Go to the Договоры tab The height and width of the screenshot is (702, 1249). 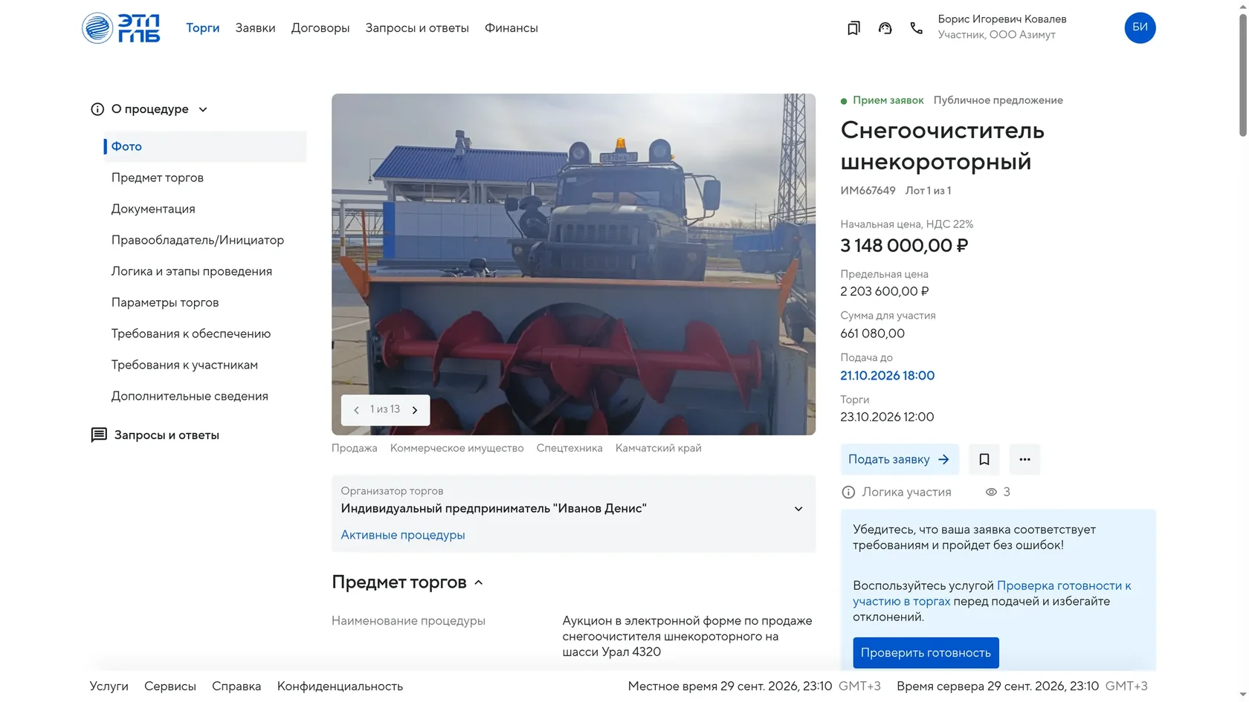pos(320,28)
